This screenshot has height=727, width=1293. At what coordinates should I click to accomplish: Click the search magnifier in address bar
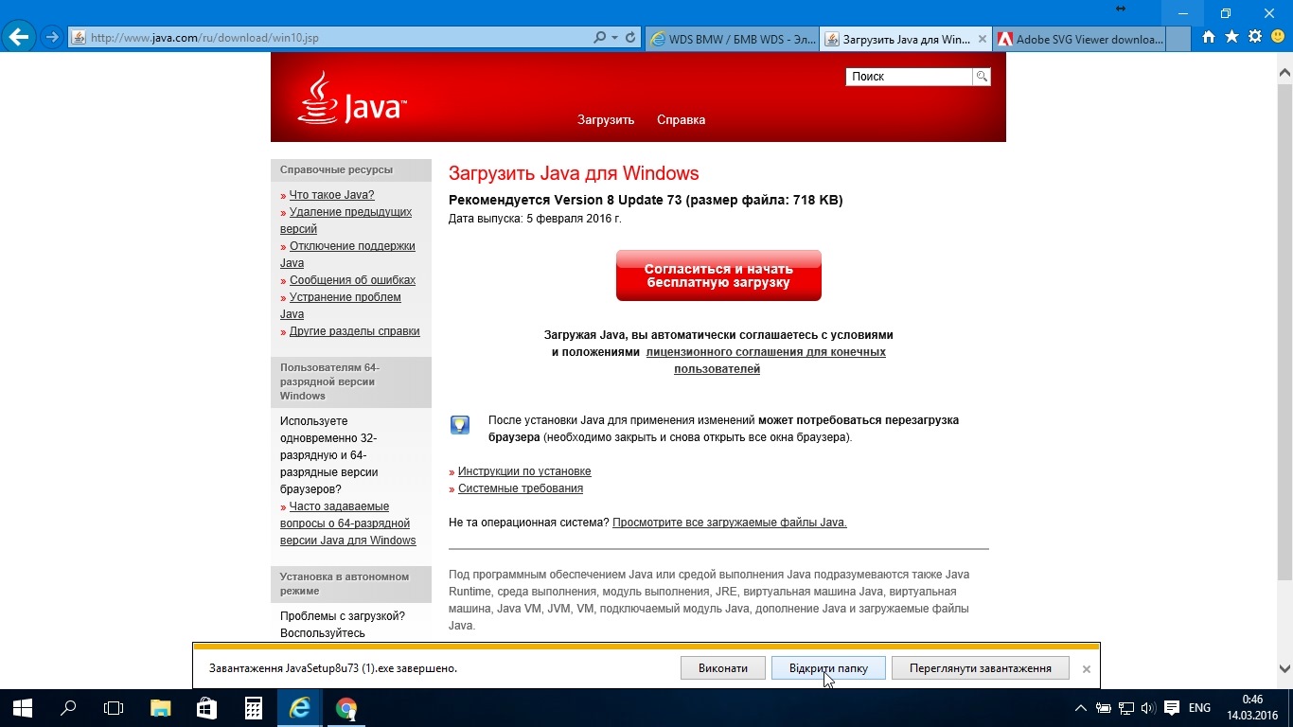[x=600, y=38]
